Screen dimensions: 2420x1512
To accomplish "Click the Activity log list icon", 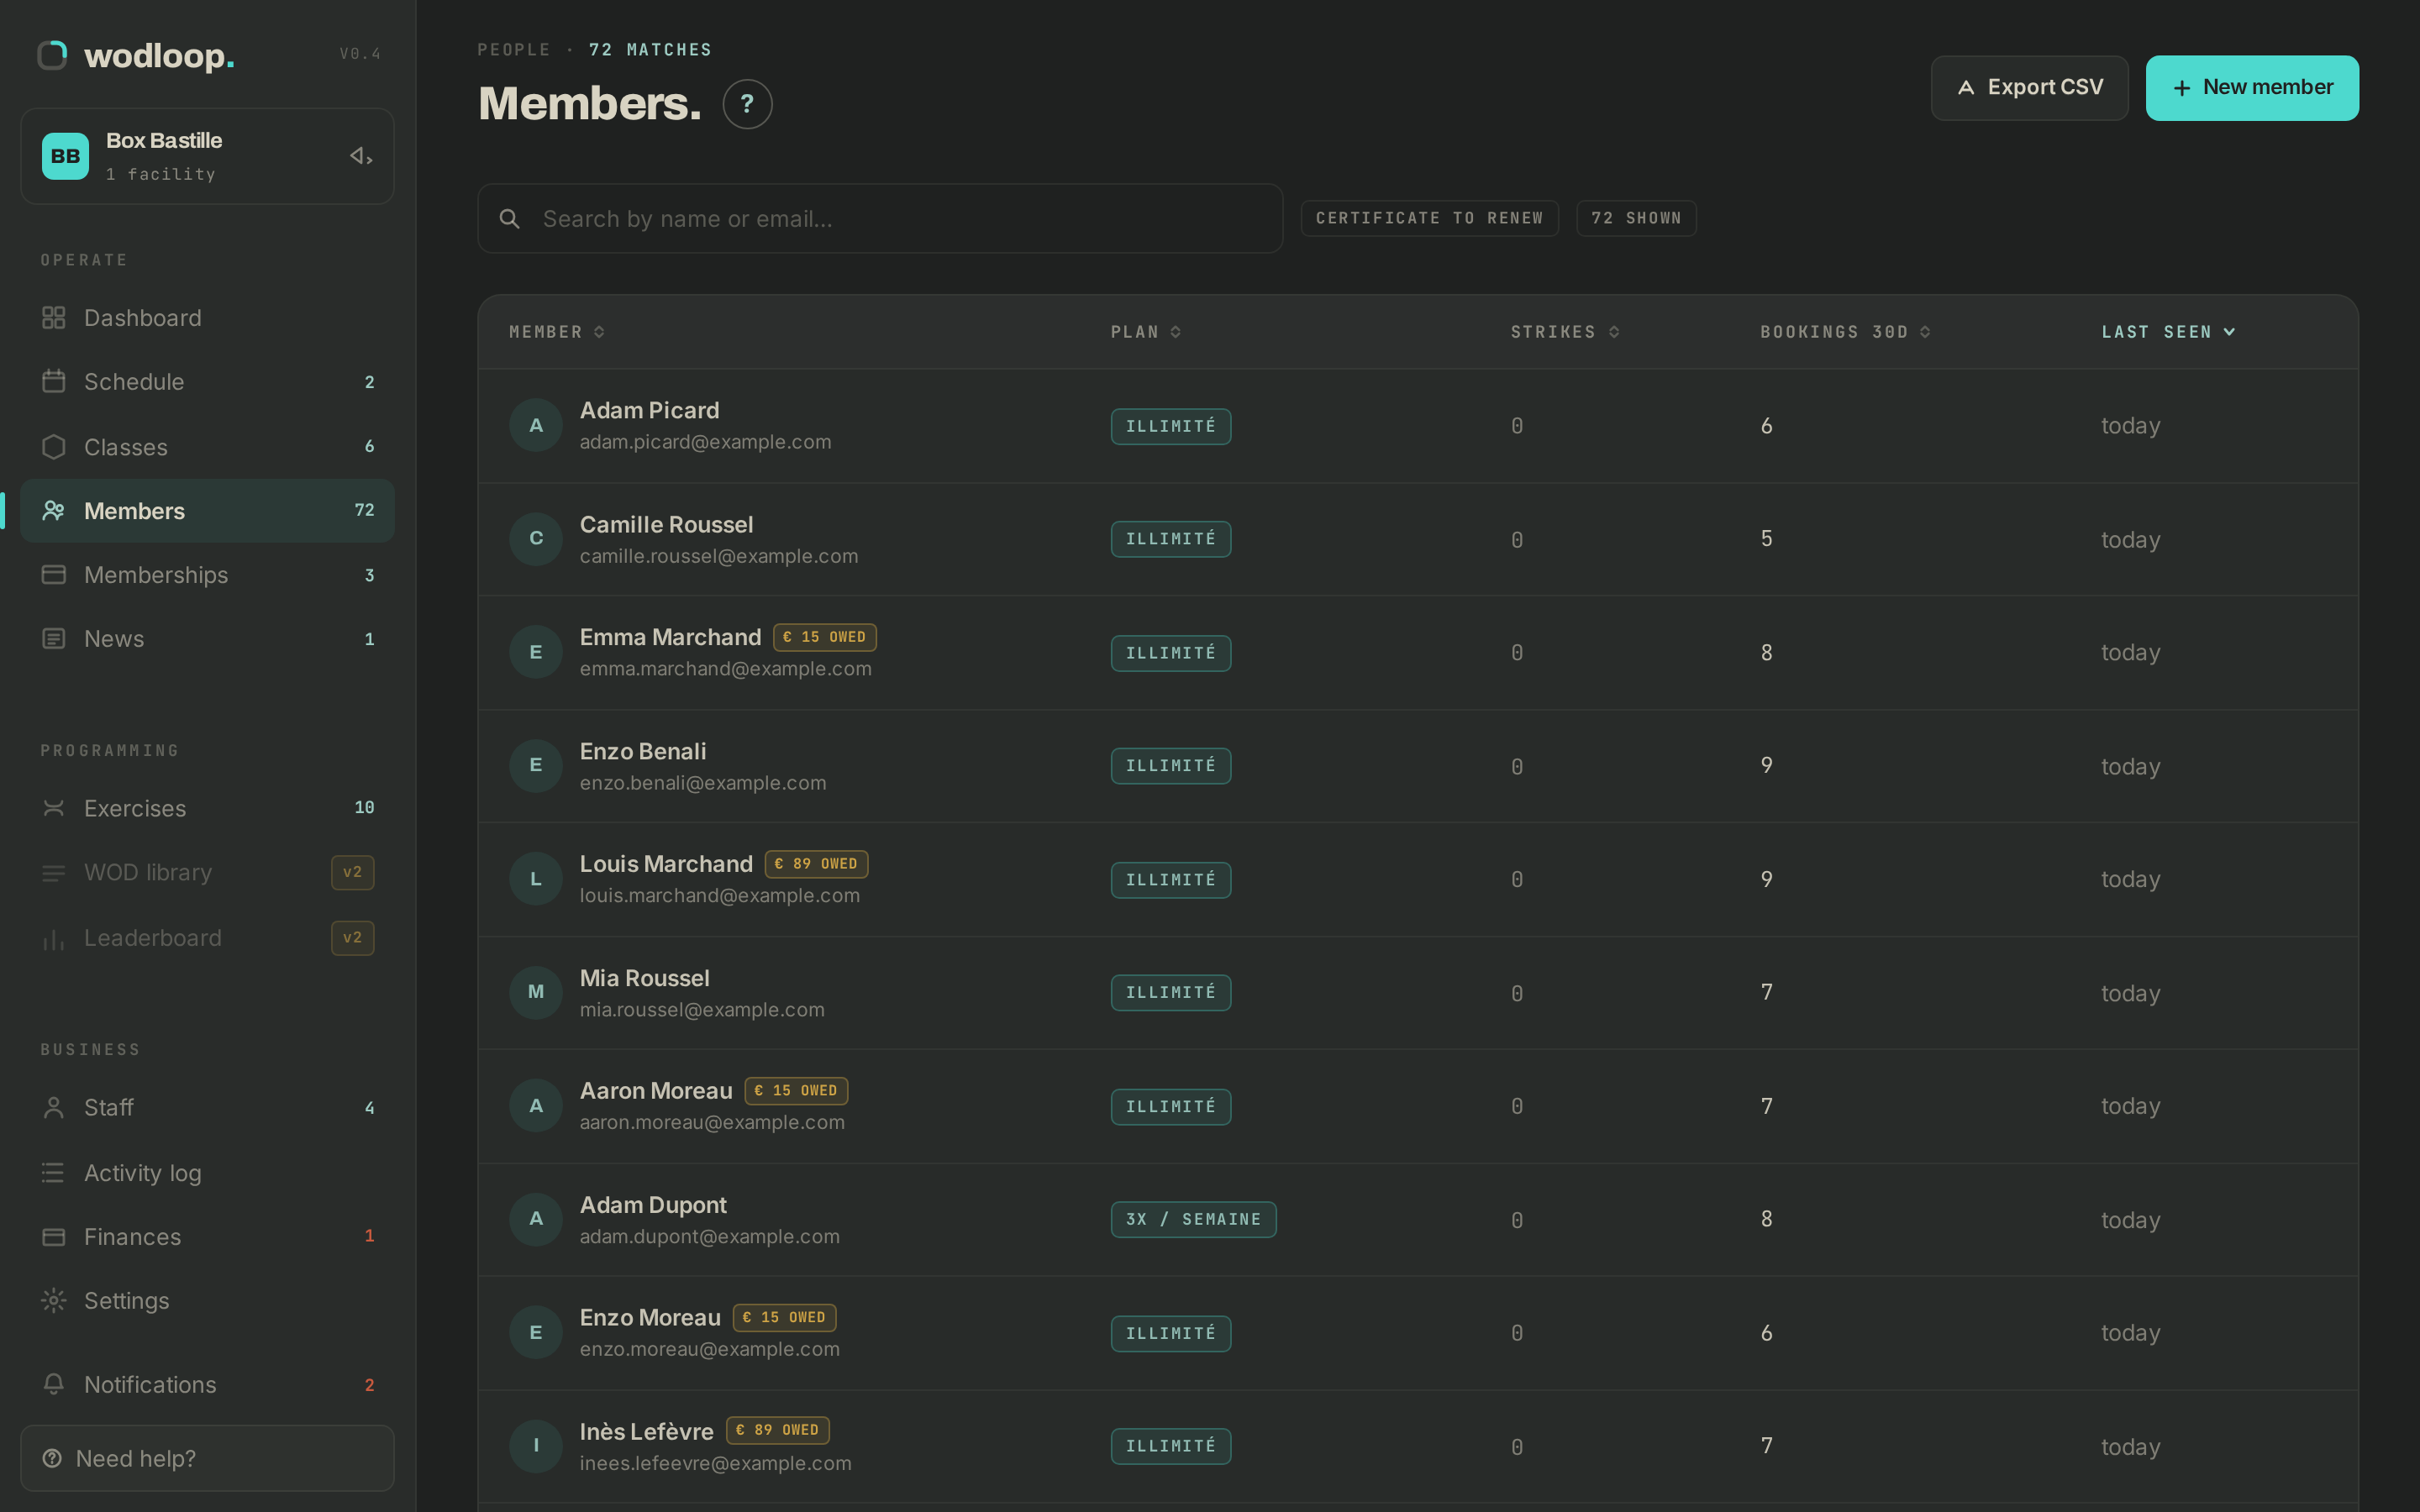I will [x=54, y=1172].
